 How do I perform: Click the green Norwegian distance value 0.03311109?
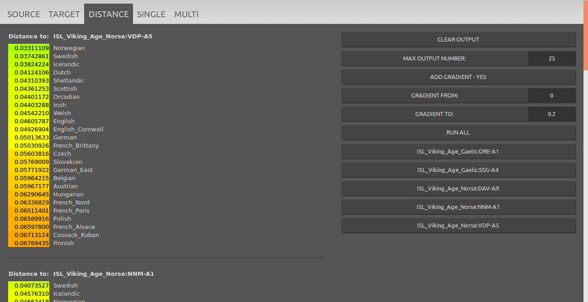pos(29,48)
